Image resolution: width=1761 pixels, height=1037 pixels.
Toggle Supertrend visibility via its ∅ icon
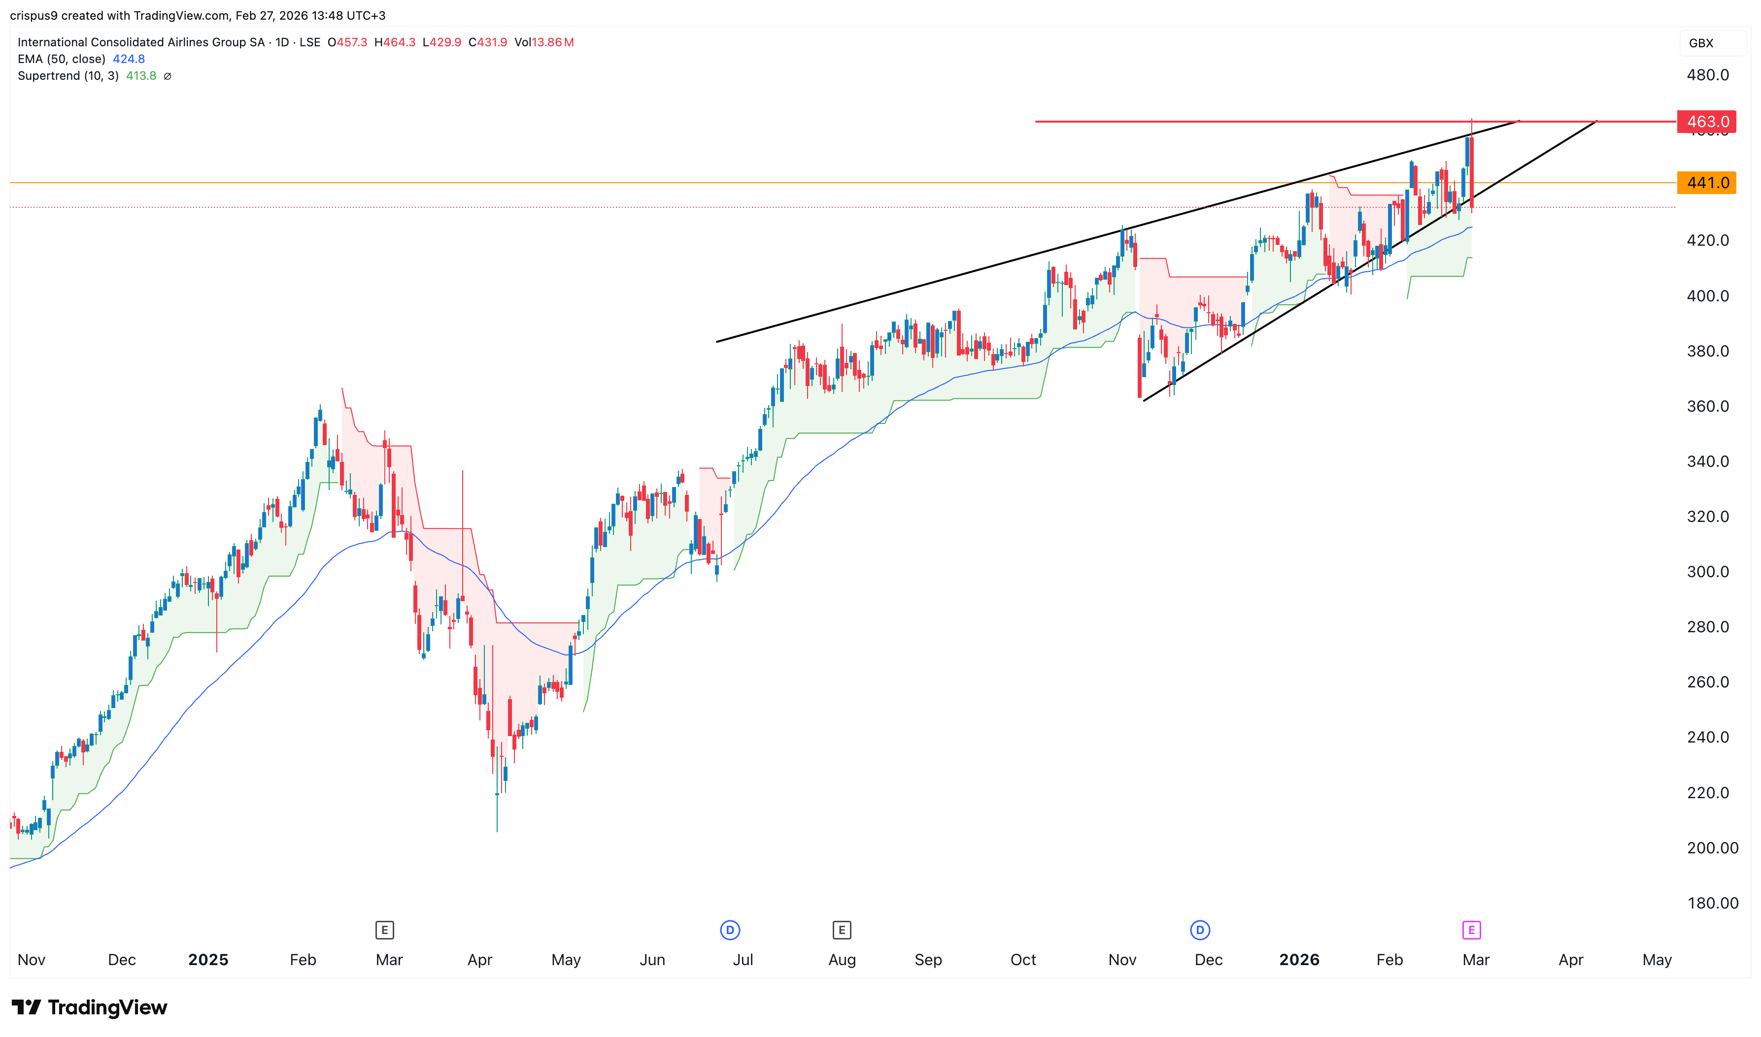coord(168,75)
